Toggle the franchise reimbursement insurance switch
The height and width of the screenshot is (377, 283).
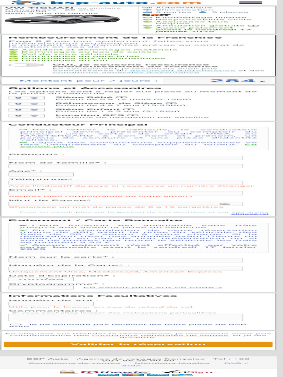click(26, 65)
